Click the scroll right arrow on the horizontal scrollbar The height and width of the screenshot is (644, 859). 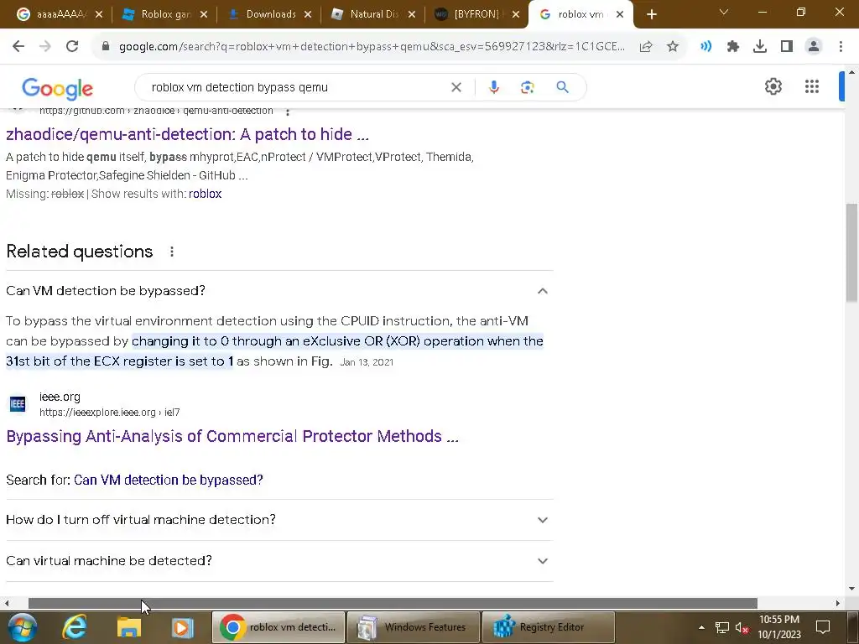click(838, 603)
